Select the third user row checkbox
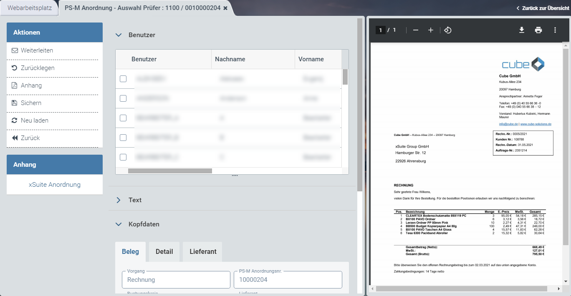The image size is (571, 296). pyautogui.click(x=123, y=118)
